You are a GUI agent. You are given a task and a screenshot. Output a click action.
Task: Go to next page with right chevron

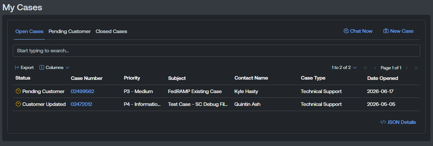pos(407,68)
